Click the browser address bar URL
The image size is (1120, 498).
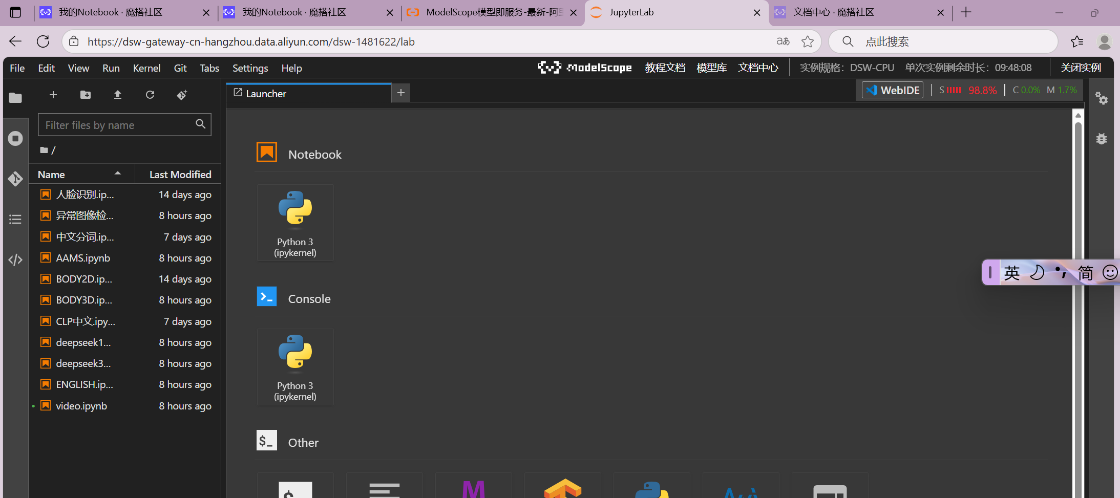[251, 41]
